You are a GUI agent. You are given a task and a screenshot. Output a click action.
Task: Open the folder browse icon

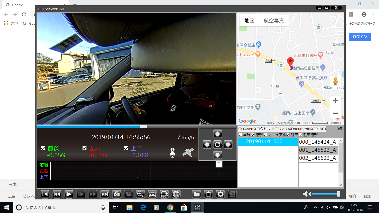coord(196,194)
